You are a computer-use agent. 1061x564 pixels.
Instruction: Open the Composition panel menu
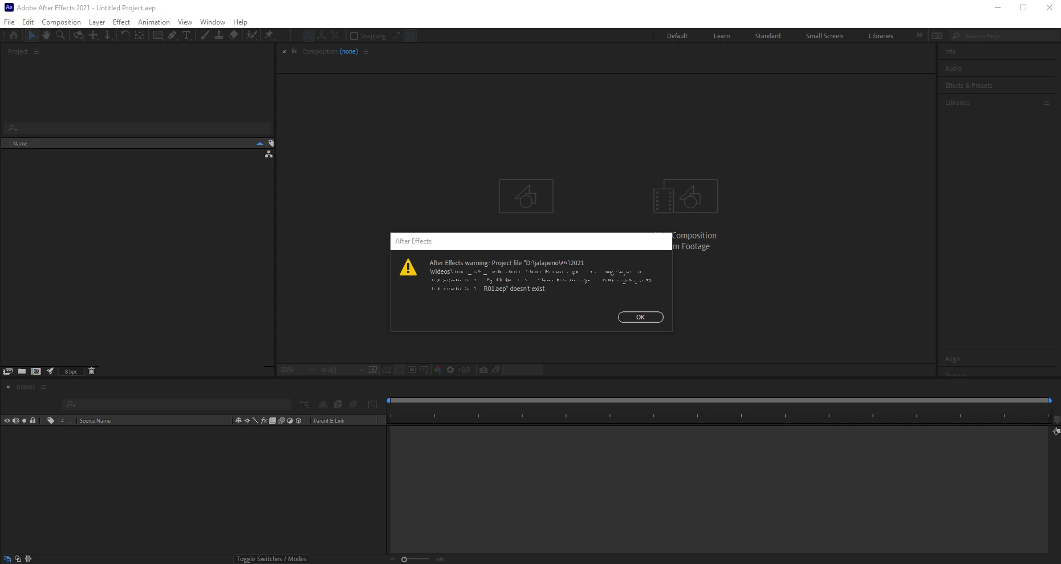(x=366, y=51)
